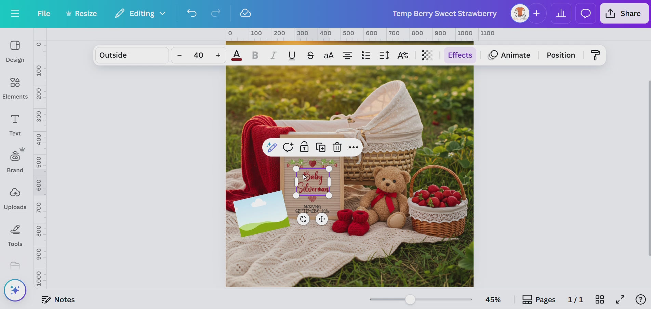Open advanced text settings icon

(x=403, y=55)
